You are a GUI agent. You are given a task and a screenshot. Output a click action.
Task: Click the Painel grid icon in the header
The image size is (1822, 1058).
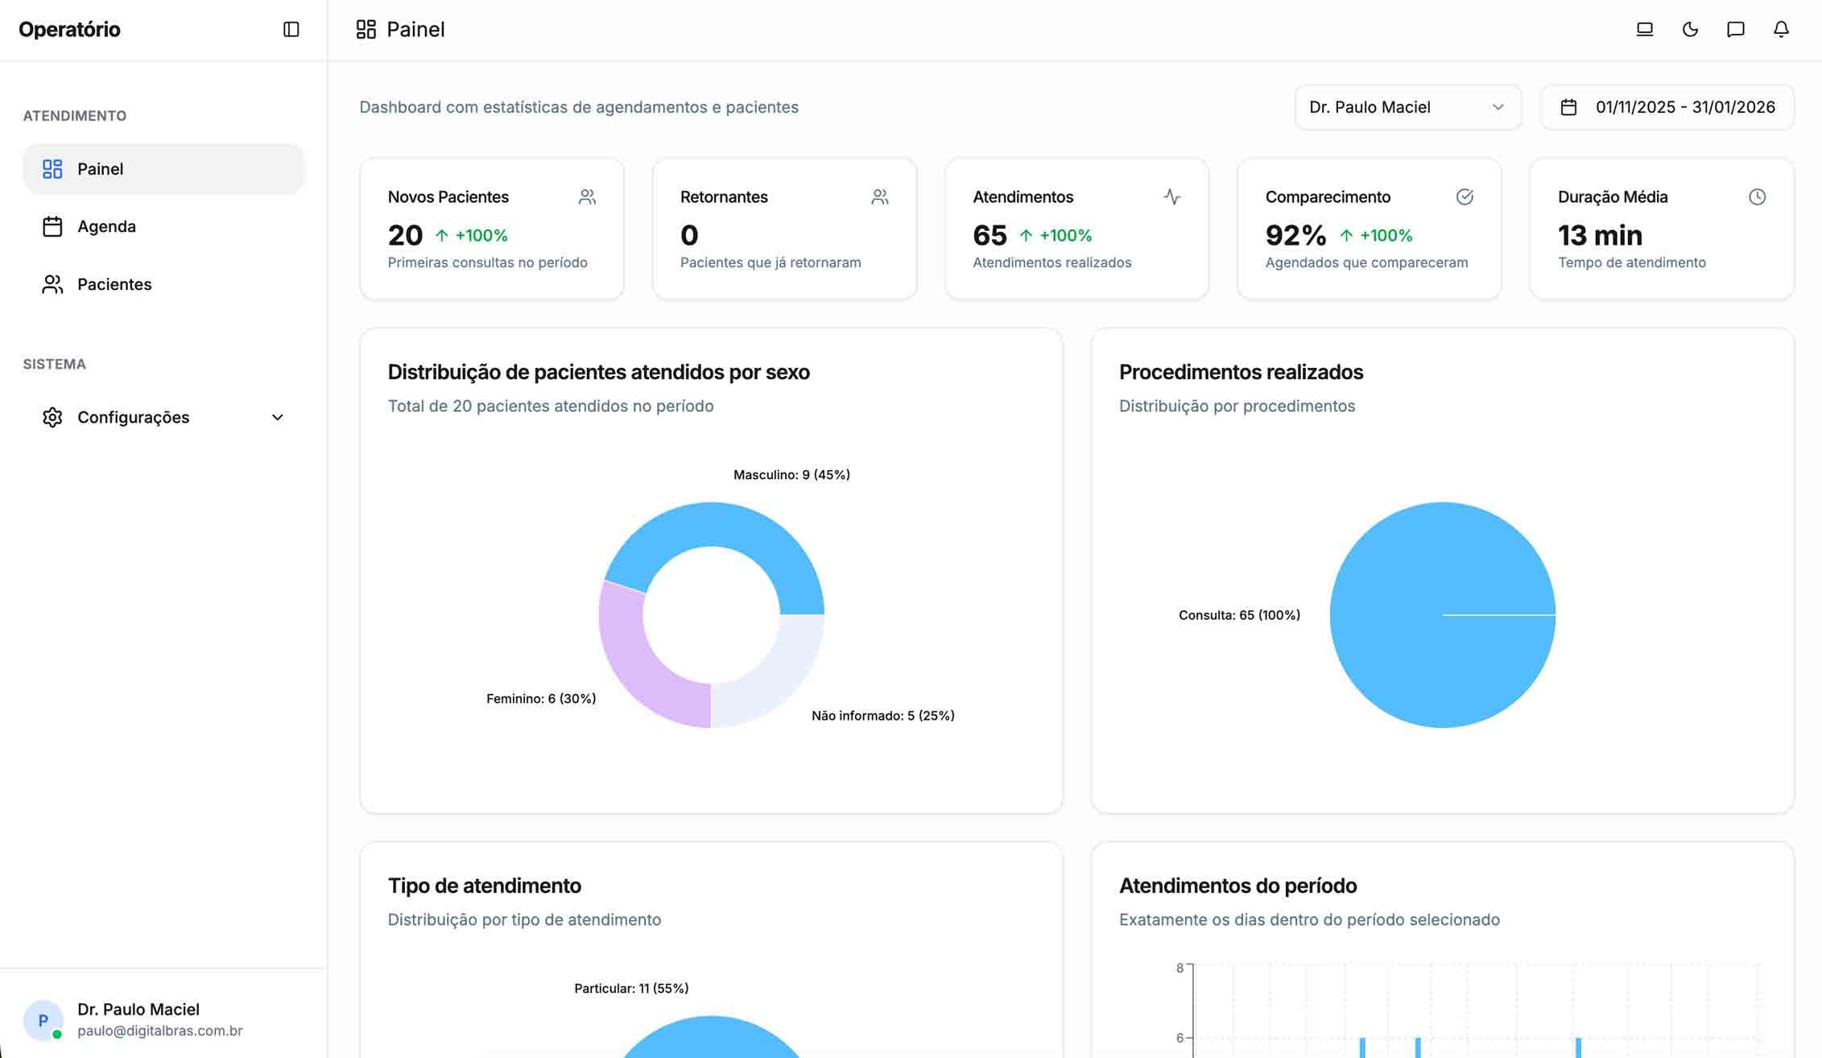pyautogui.click(x=366, y=29)
